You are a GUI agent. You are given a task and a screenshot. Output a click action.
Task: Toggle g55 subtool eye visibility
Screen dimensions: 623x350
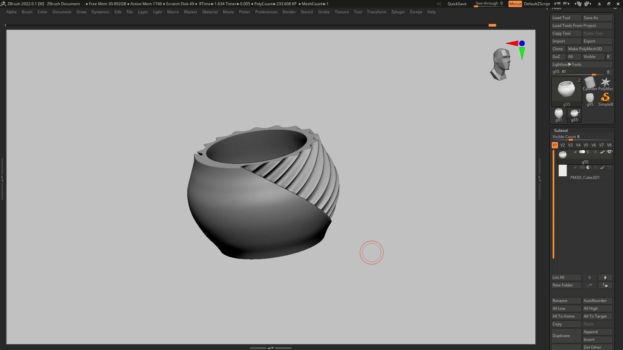[609, 152]
